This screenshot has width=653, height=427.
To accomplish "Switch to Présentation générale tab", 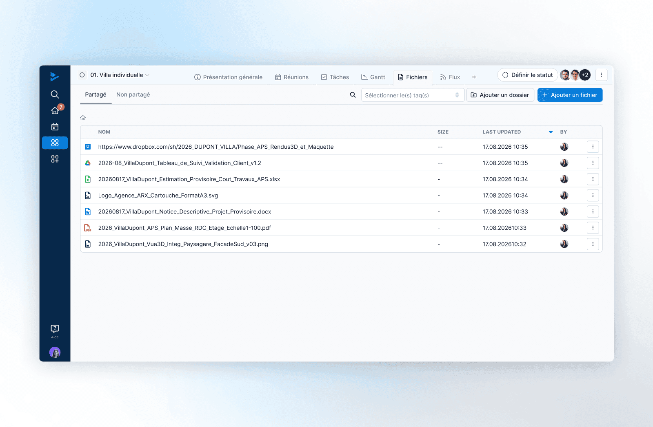I will pyautogui.click(x=228, y=77).
